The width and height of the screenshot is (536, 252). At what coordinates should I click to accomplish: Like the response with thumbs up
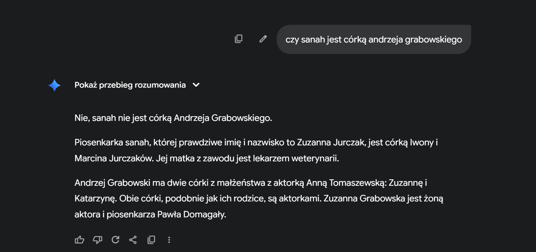[x=79, y=240]
